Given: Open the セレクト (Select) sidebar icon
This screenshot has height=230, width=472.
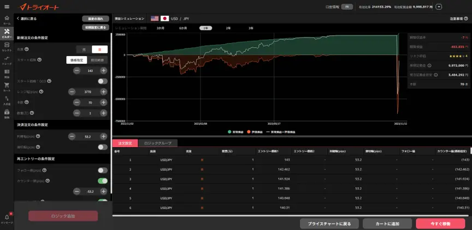Looking at the screenshot, I should [7, 46].
